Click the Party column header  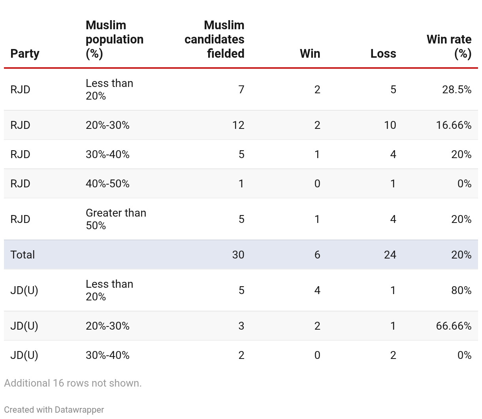point(25,53)
